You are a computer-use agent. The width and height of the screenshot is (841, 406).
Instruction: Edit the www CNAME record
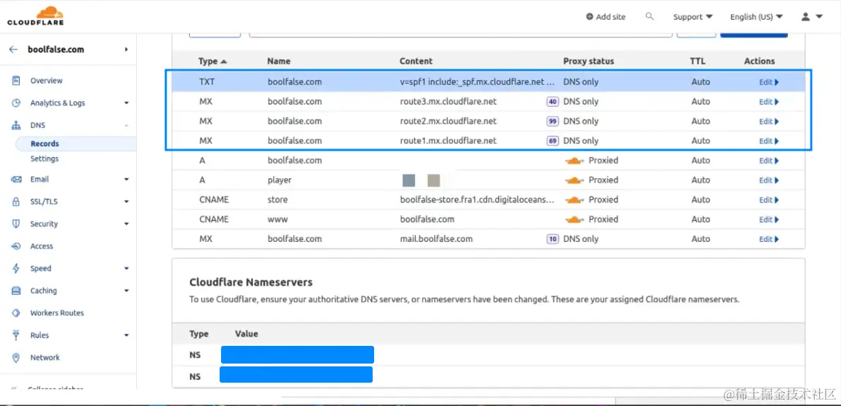click(x=769, y=219)
